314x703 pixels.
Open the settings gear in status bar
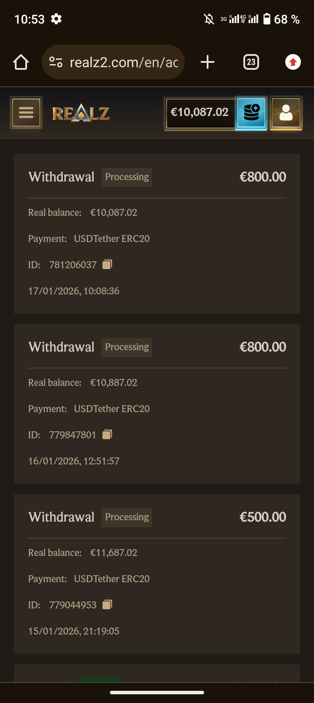56,19
